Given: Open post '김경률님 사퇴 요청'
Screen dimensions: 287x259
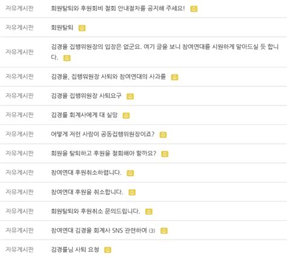Looking at the screenshot, I should 75,249.
